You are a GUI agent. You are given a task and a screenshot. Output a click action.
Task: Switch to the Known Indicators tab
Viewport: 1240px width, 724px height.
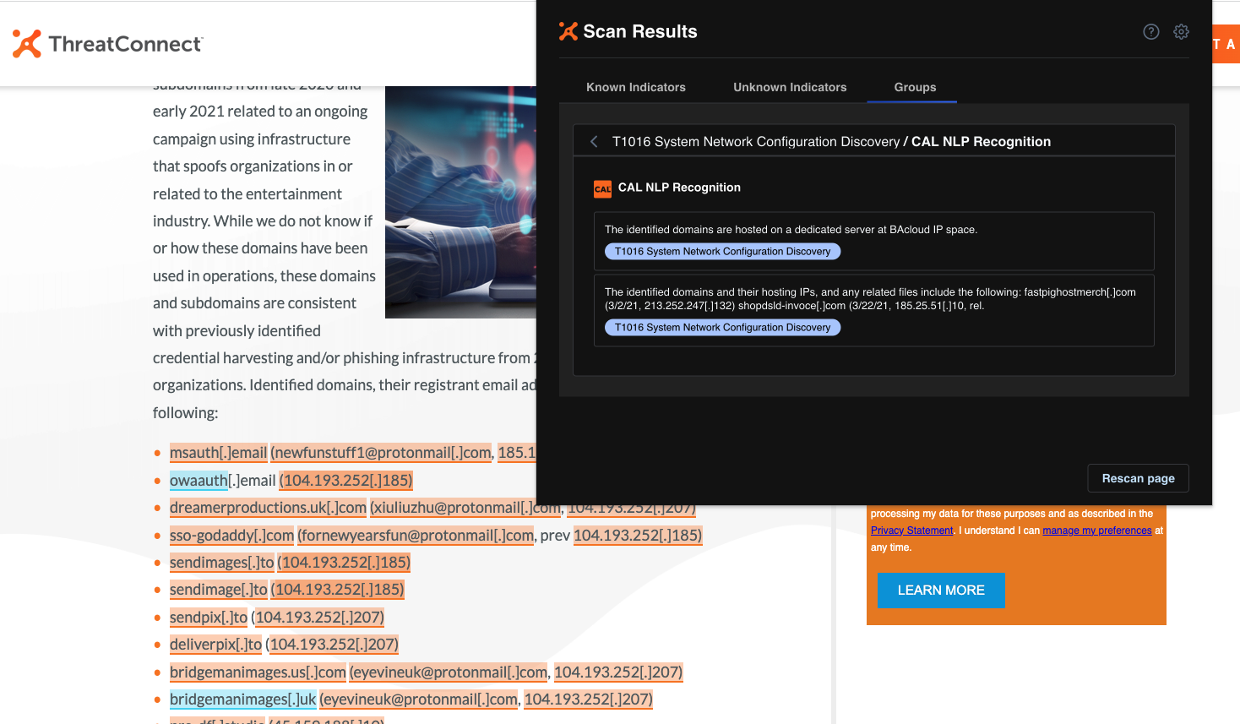coord(636,87)
